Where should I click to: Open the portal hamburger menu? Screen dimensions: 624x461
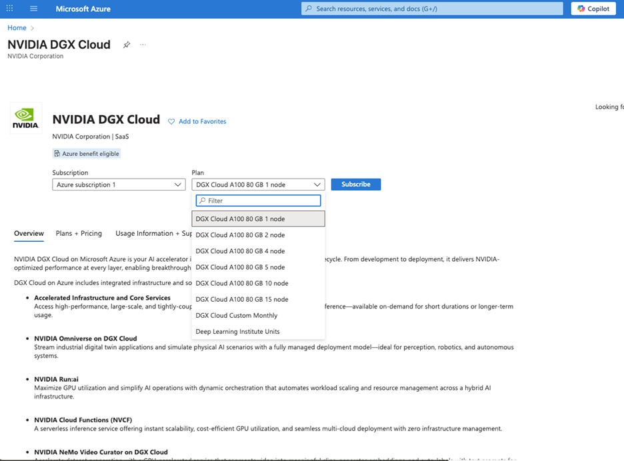tap(33, 9)
